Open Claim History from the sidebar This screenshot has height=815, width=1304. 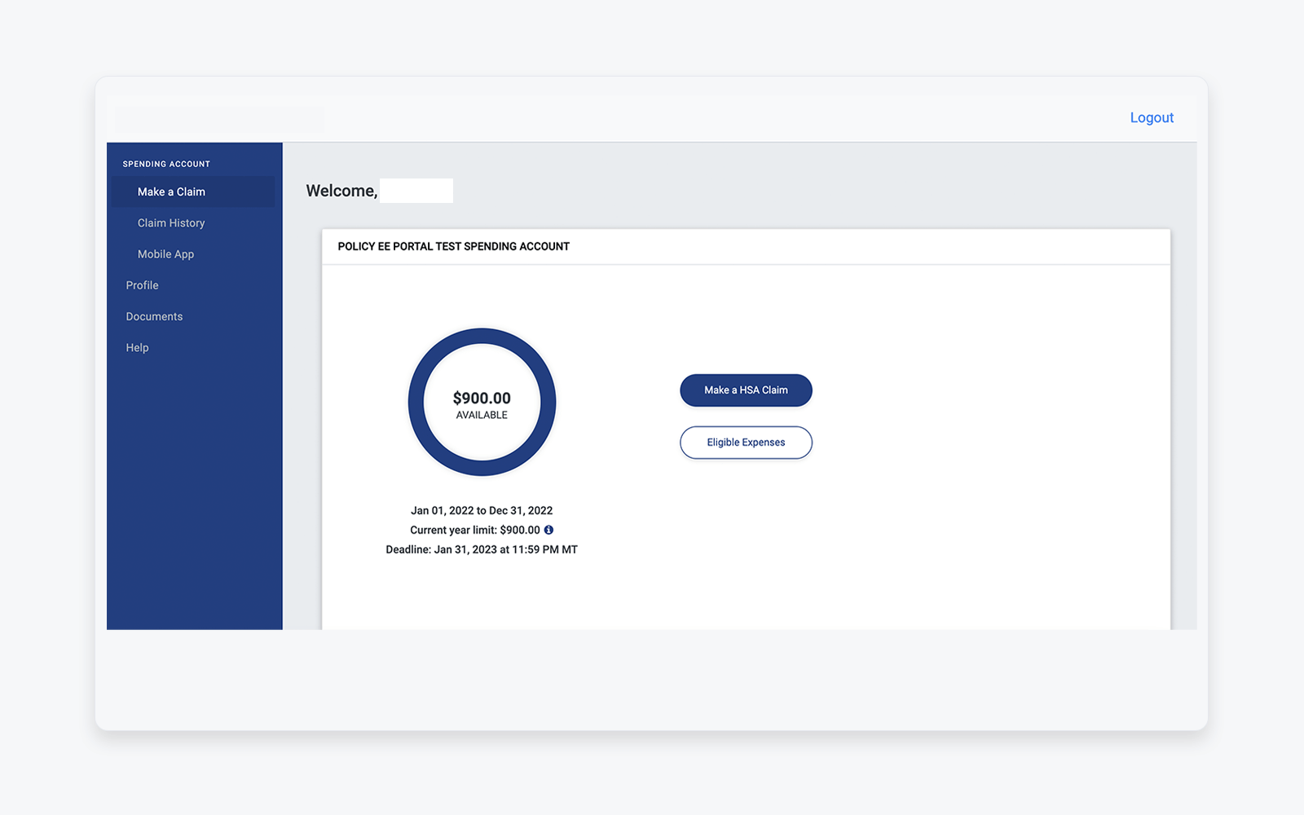pyautogui.click(x=170, y=222)
